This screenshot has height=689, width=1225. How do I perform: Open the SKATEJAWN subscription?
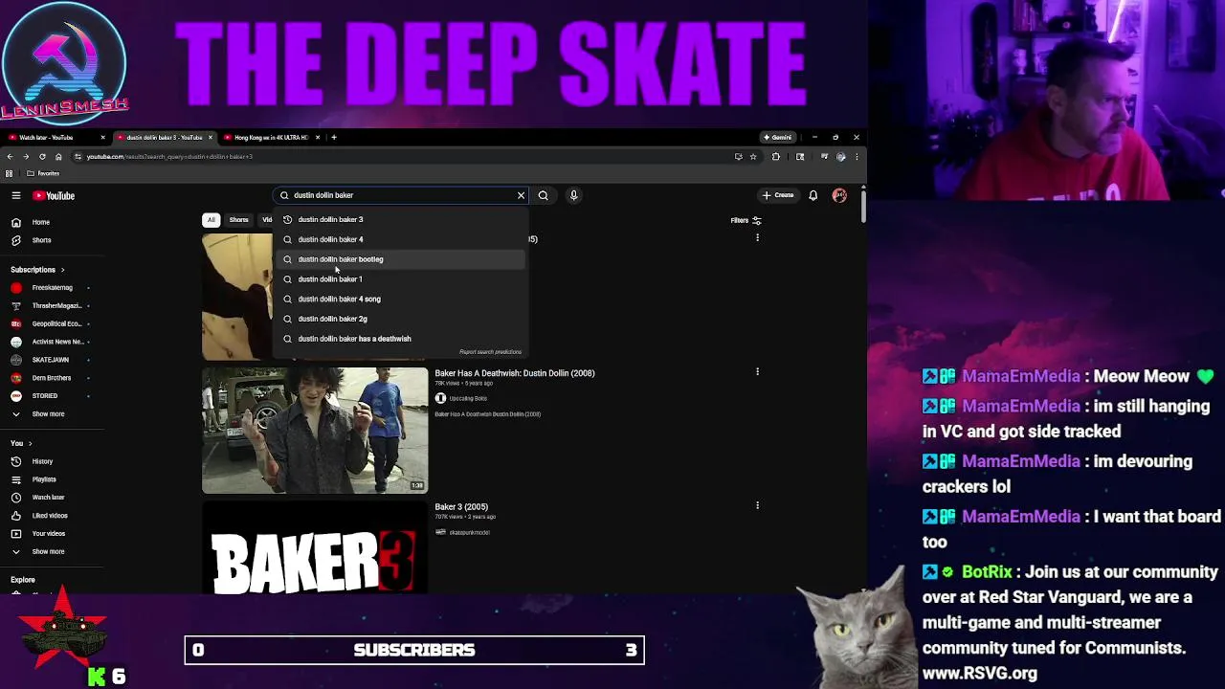[x=50, y=360]
